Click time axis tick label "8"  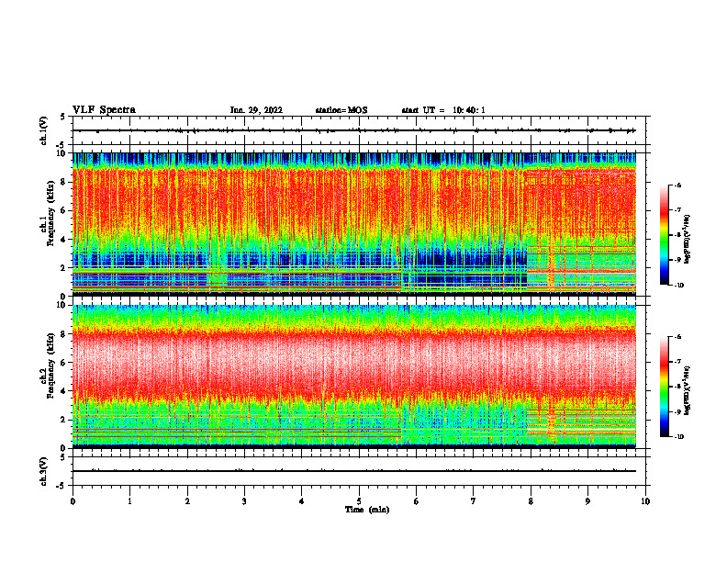click(x=531, y=501)
